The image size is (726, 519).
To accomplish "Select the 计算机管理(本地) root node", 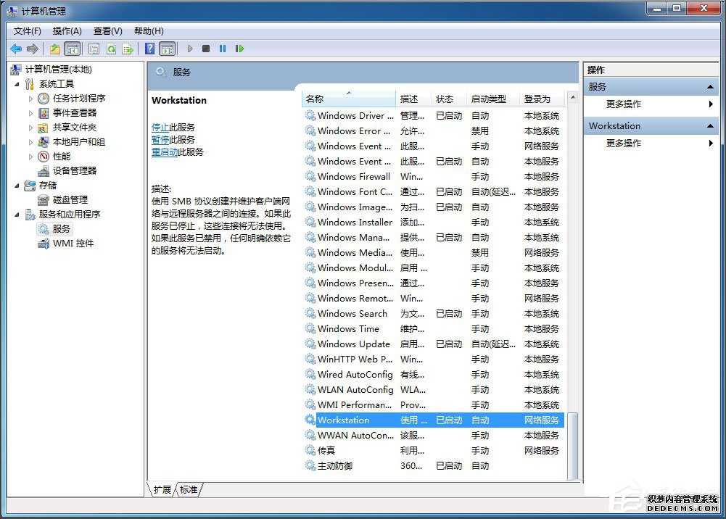I will pyautogui.click(x=58, y=70).
